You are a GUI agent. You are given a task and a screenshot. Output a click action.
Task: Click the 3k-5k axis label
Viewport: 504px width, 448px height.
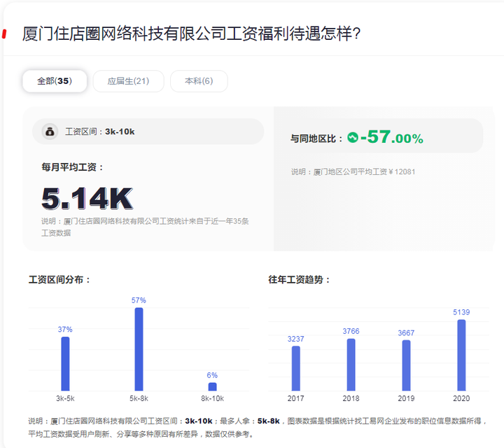65,398
